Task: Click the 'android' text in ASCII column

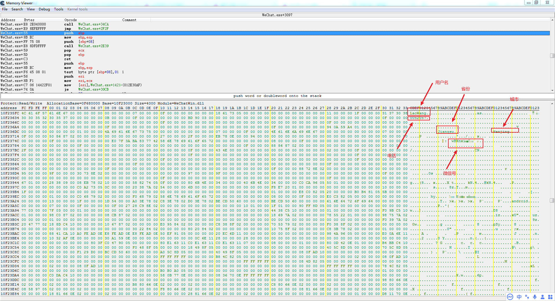Action: click(520, 201)
